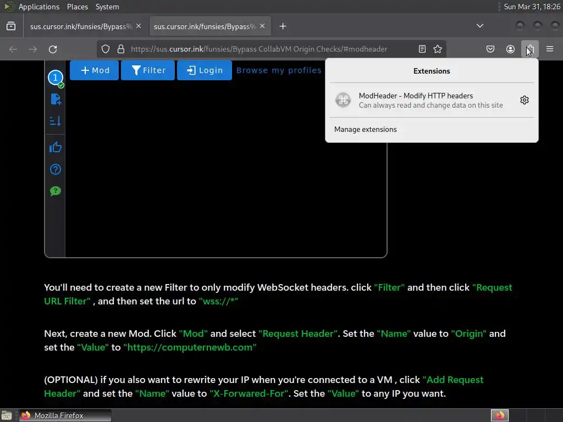Open ModHeader extension settings gear
Screen dimensions: 563x422
coord(524,100)
